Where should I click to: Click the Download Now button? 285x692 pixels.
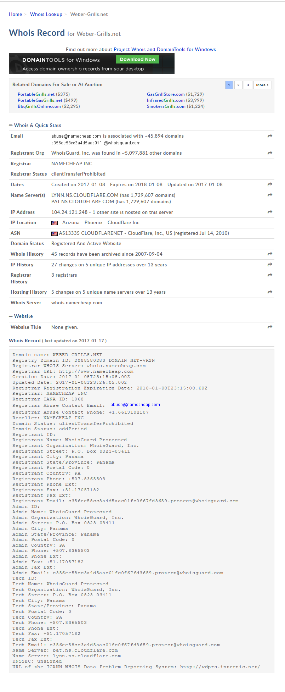pos(138,60)
